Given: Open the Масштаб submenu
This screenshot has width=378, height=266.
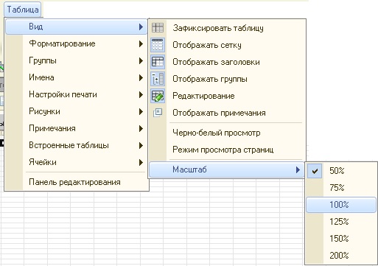Looking at the screenshot, I should (227, 169).
